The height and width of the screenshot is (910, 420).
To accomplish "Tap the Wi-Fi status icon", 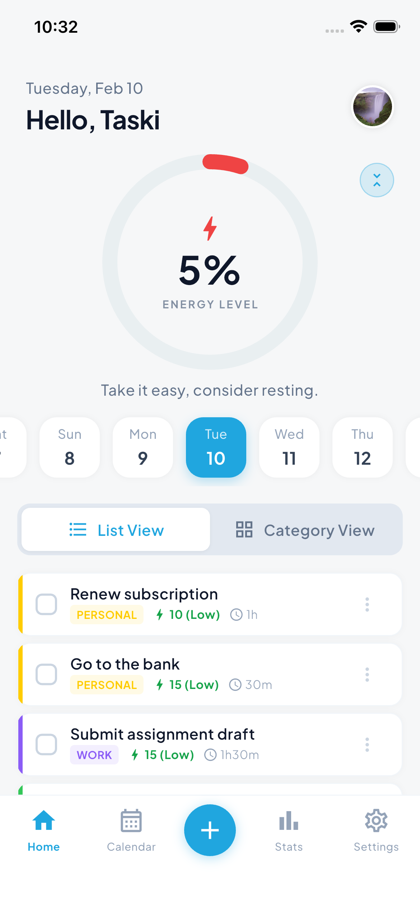I will (x=359, y=27).
